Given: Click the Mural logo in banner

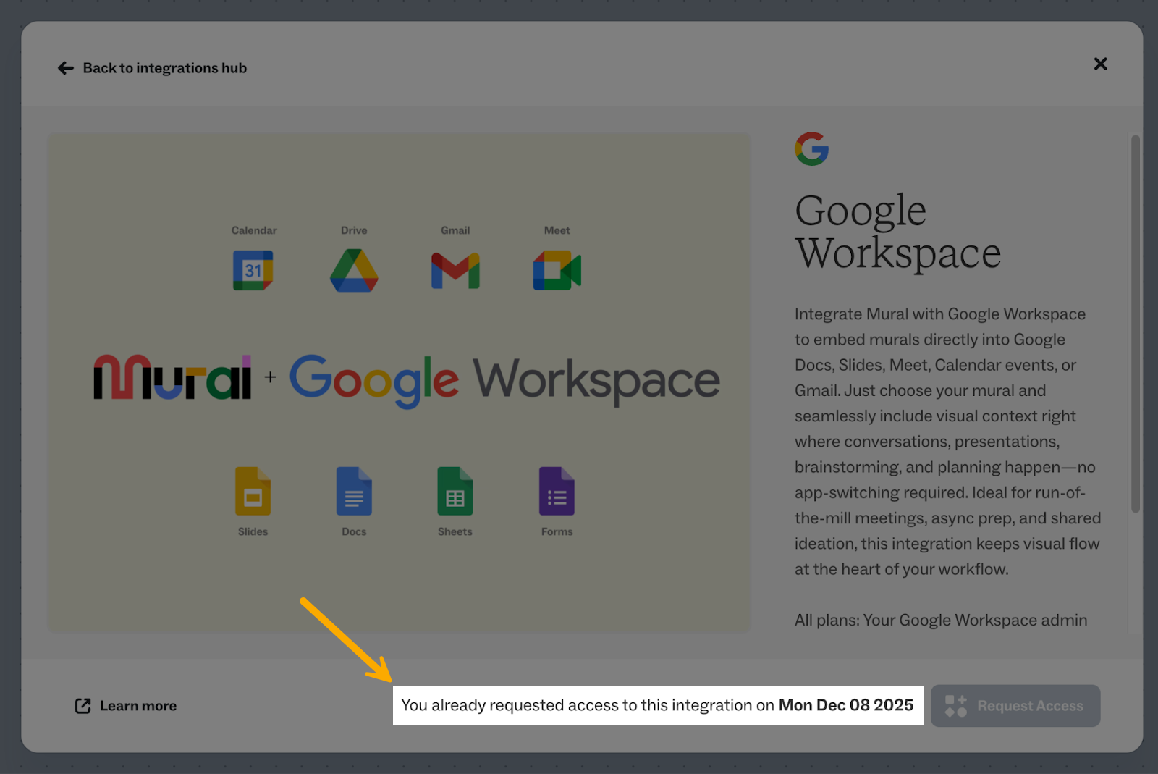Looking at the screenshot, I should tap(172, 377).
